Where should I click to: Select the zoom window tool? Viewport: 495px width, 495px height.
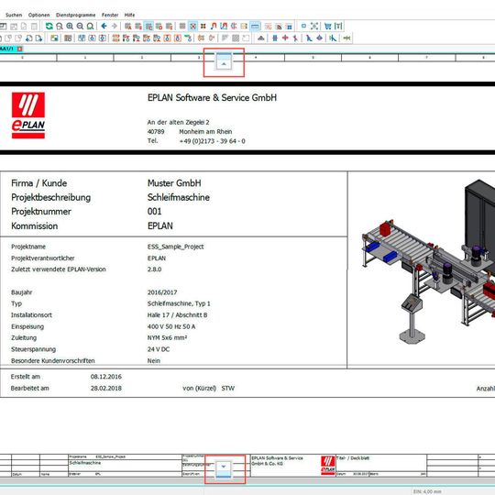click(x=60, y=27)
